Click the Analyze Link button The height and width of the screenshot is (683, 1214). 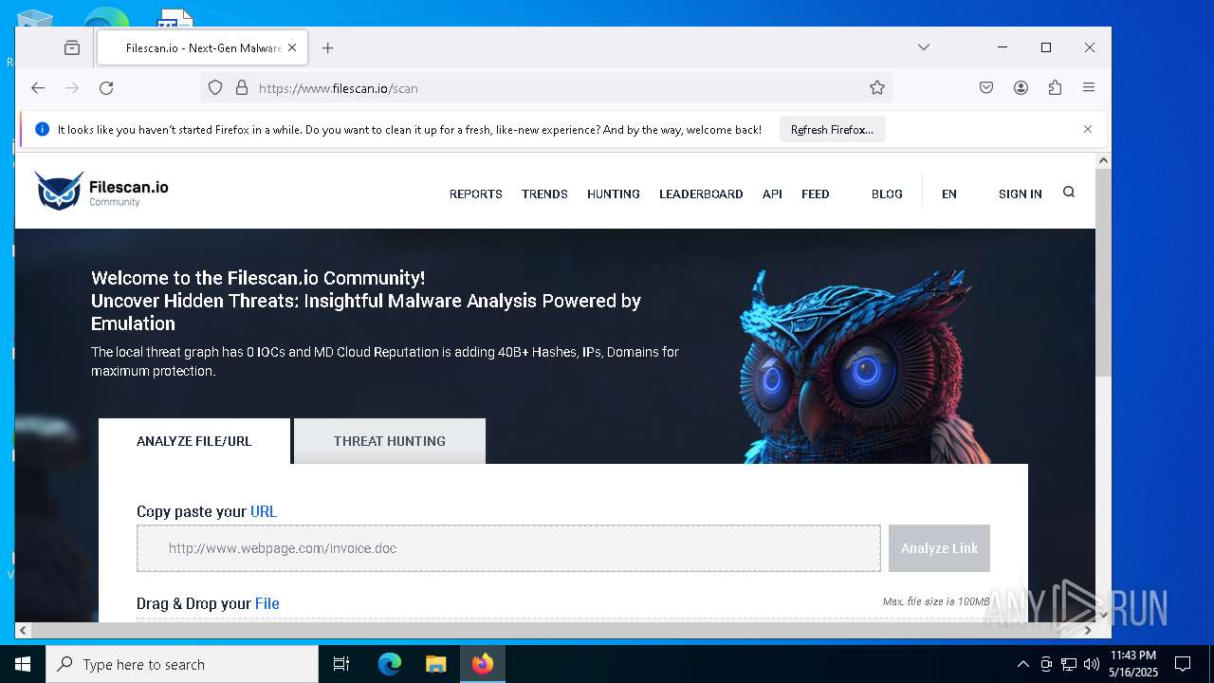(x=939, y=548)
